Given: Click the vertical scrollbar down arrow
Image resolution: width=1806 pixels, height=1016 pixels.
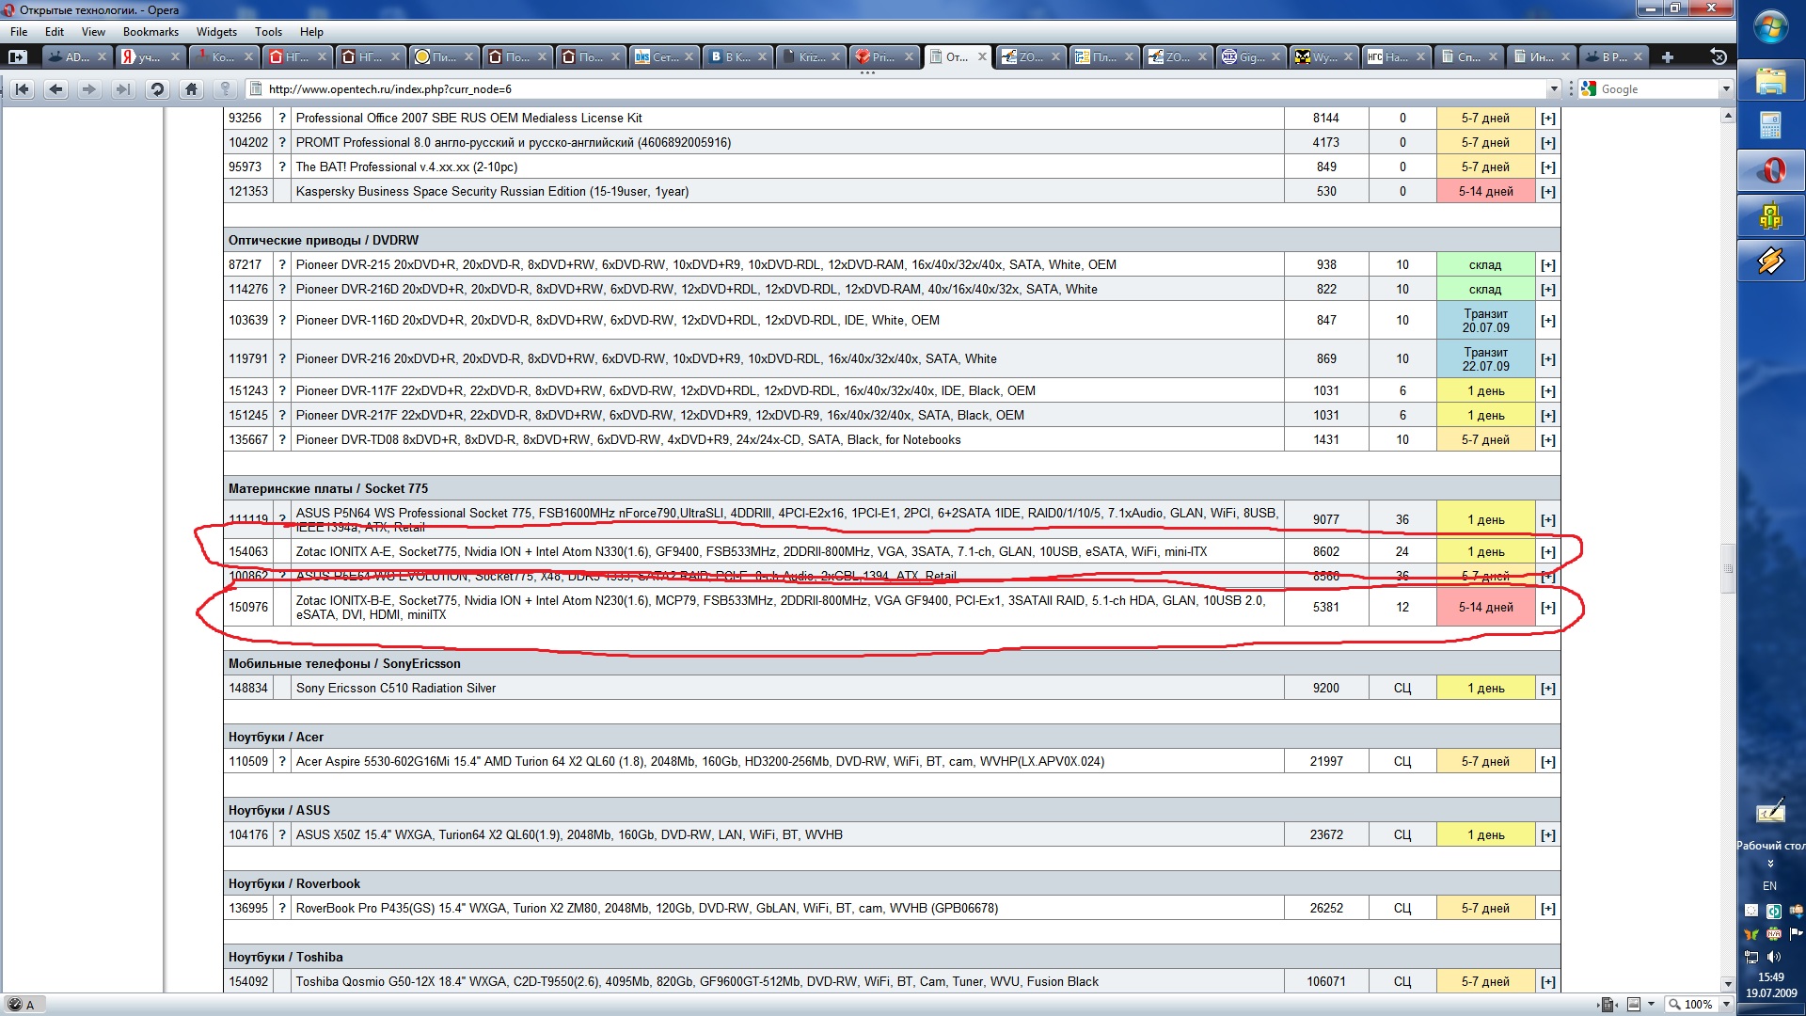Looking at the screenshot, I should 1728,984.
